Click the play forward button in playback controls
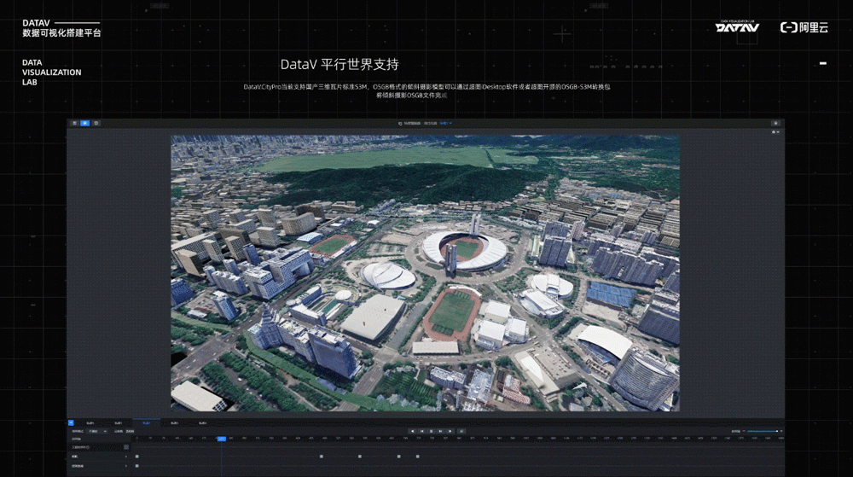The height and width of the screenshot is (477, 853). (450, 431)
